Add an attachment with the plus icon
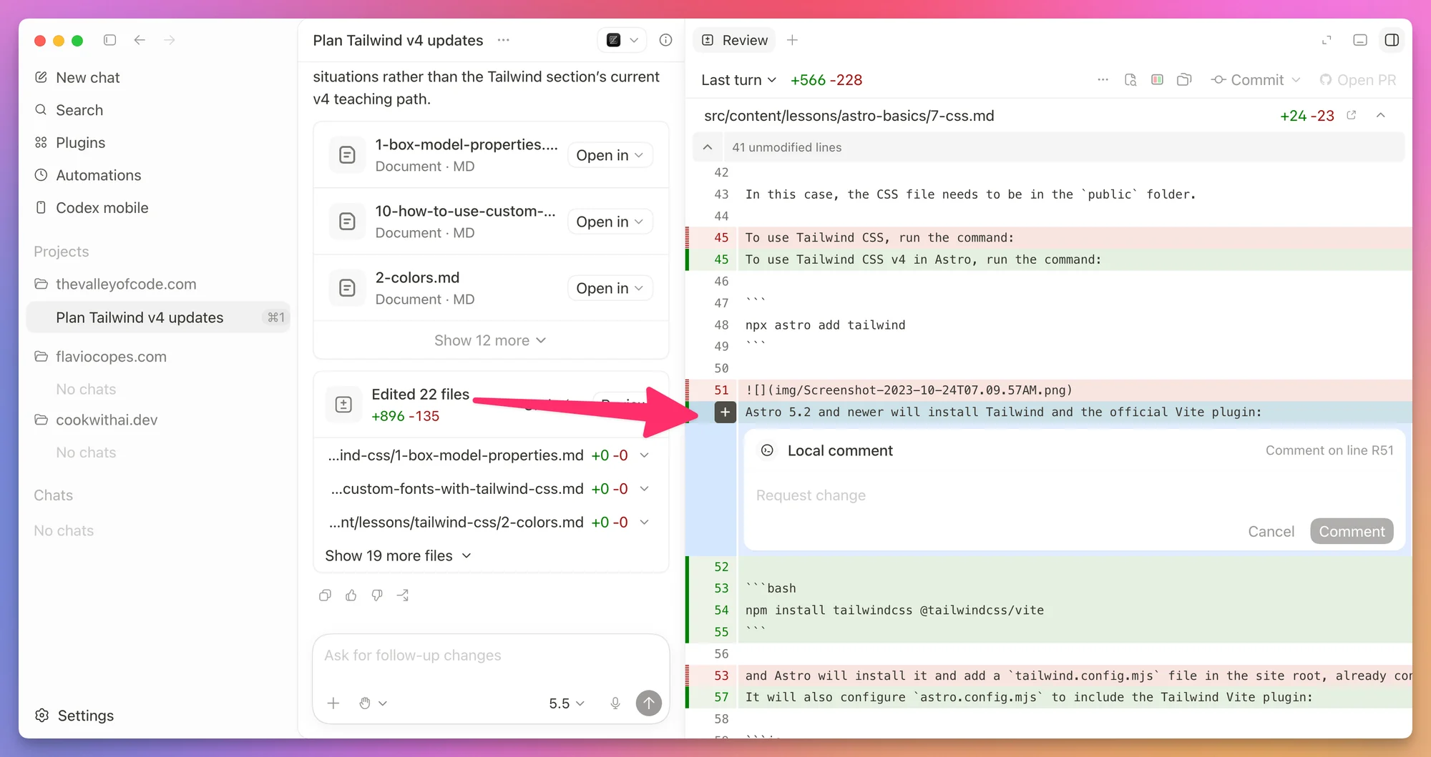 pos(333,703)
